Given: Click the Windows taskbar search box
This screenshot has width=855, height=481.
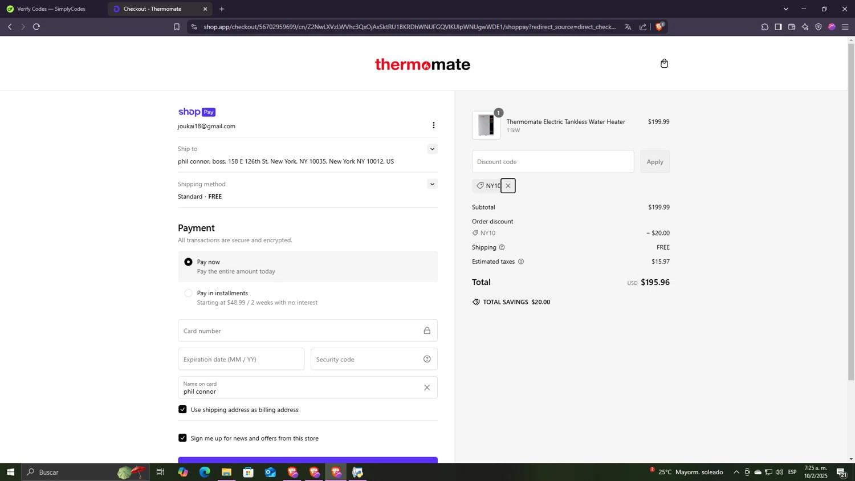Looking at the screenshot, I should [85, 472].
